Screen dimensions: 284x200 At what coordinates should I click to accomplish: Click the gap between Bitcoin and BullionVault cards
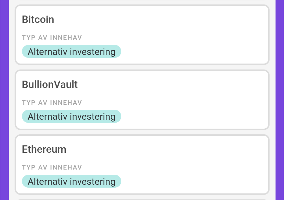click(142, 67)
